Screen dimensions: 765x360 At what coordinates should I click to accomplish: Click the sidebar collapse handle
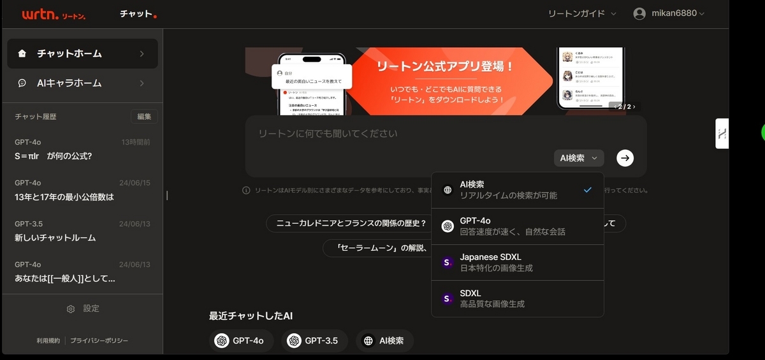click(167, 195)
